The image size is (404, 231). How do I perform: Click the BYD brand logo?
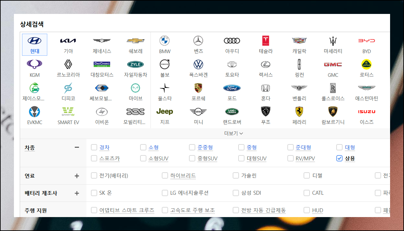point(367,41)
